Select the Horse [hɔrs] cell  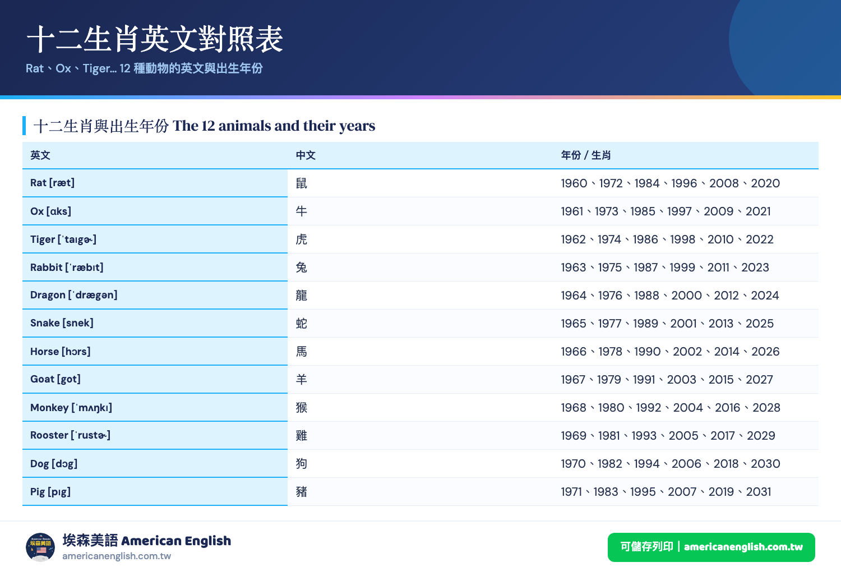click(x=155, y=352)
